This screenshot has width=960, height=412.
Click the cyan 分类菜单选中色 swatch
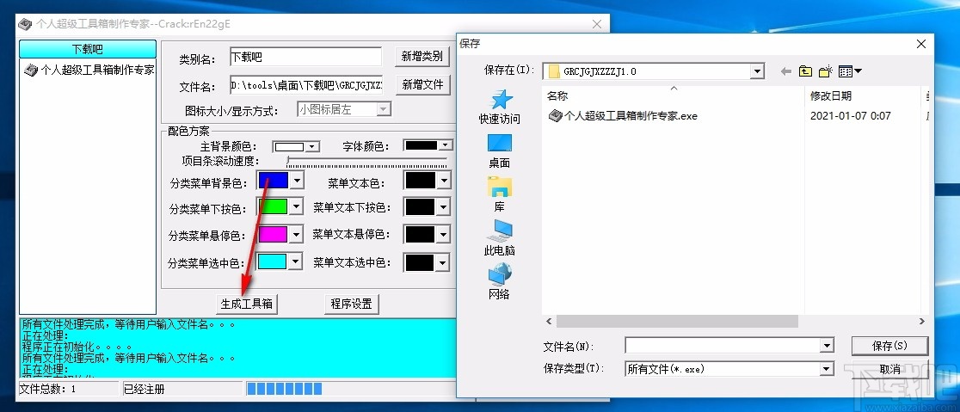(x=273, y=262)
